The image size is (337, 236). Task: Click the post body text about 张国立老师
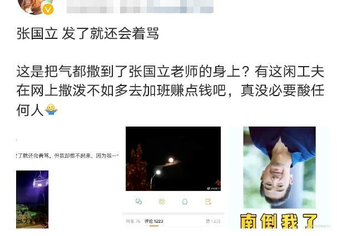pos(170,91)
